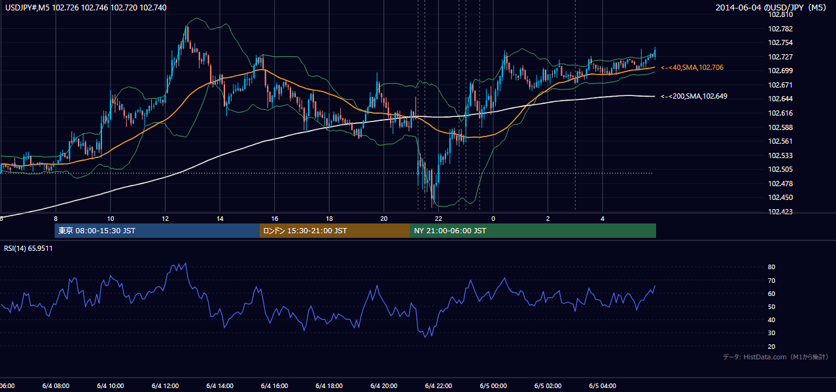The image size is (836, 392).
Task: Click price axis label 102.450
Action: coord(780,197)
